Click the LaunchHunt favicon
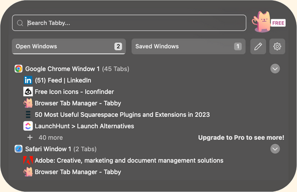297x192 pixels. (28, 126)
